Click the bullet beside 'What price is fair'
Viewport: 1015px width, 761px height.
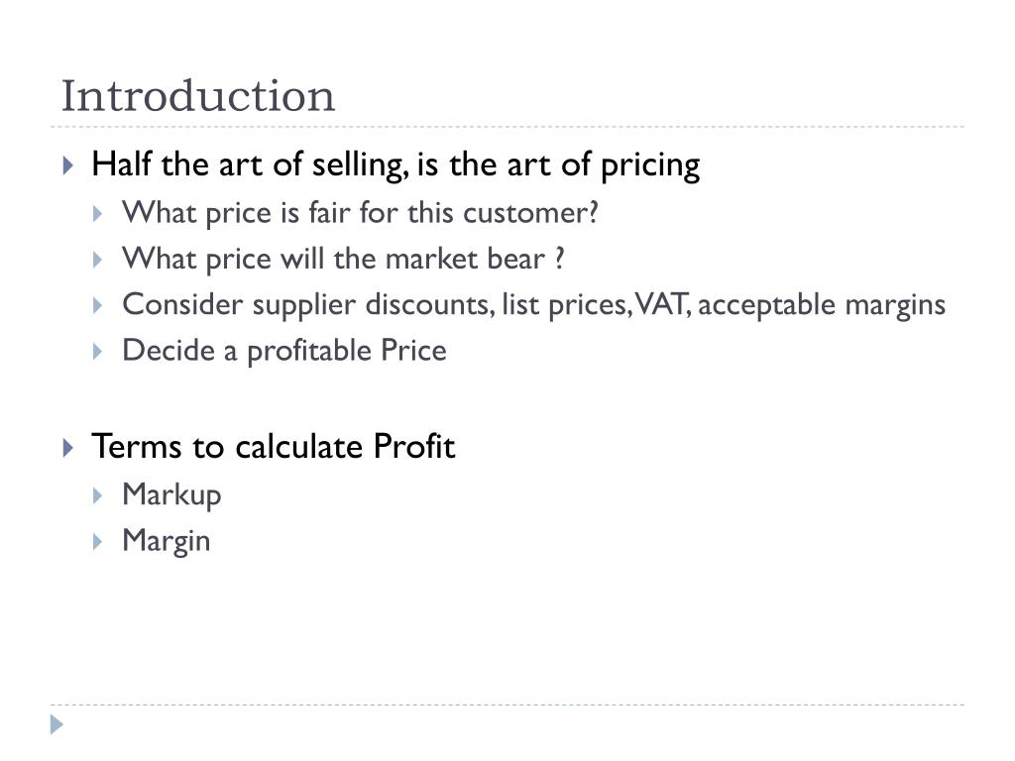98,214
